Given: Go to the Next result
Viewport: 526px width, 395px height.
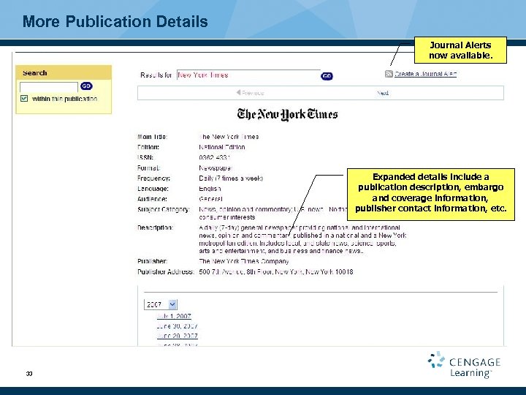Looking at the screenshot, I should 383,93.
